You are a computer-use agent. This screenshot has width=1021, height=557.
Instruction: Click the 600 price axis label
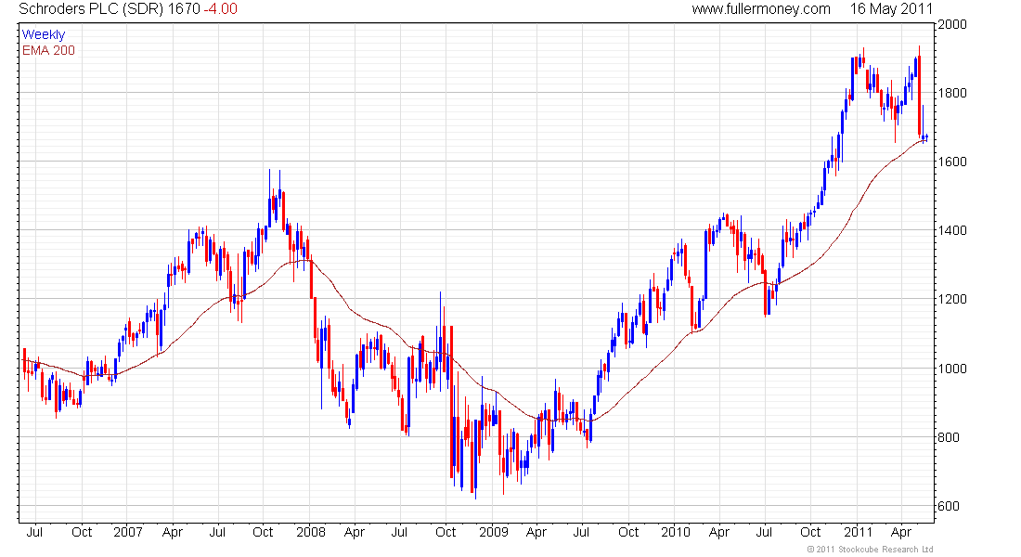(x=948, y=506)
